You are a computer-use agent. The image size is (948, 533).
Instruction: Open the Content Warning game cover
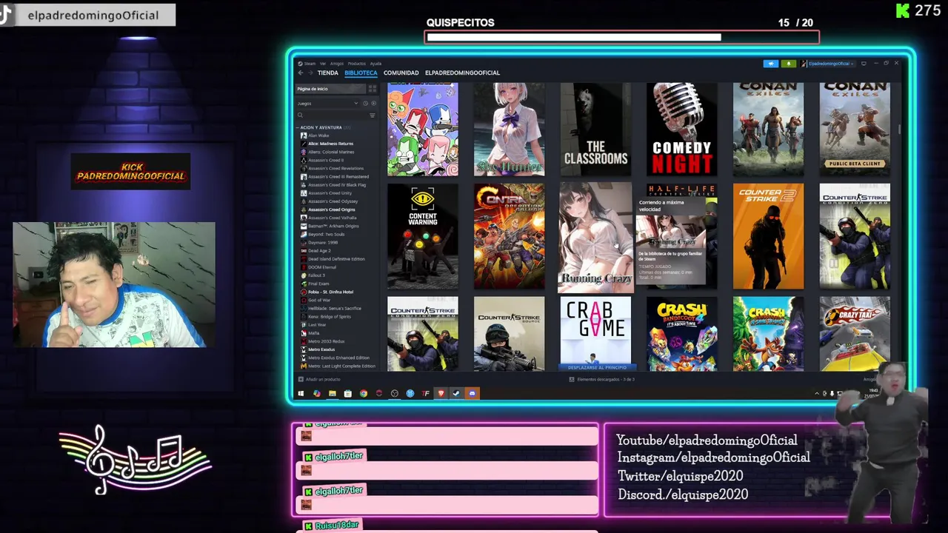pos(423,236)
